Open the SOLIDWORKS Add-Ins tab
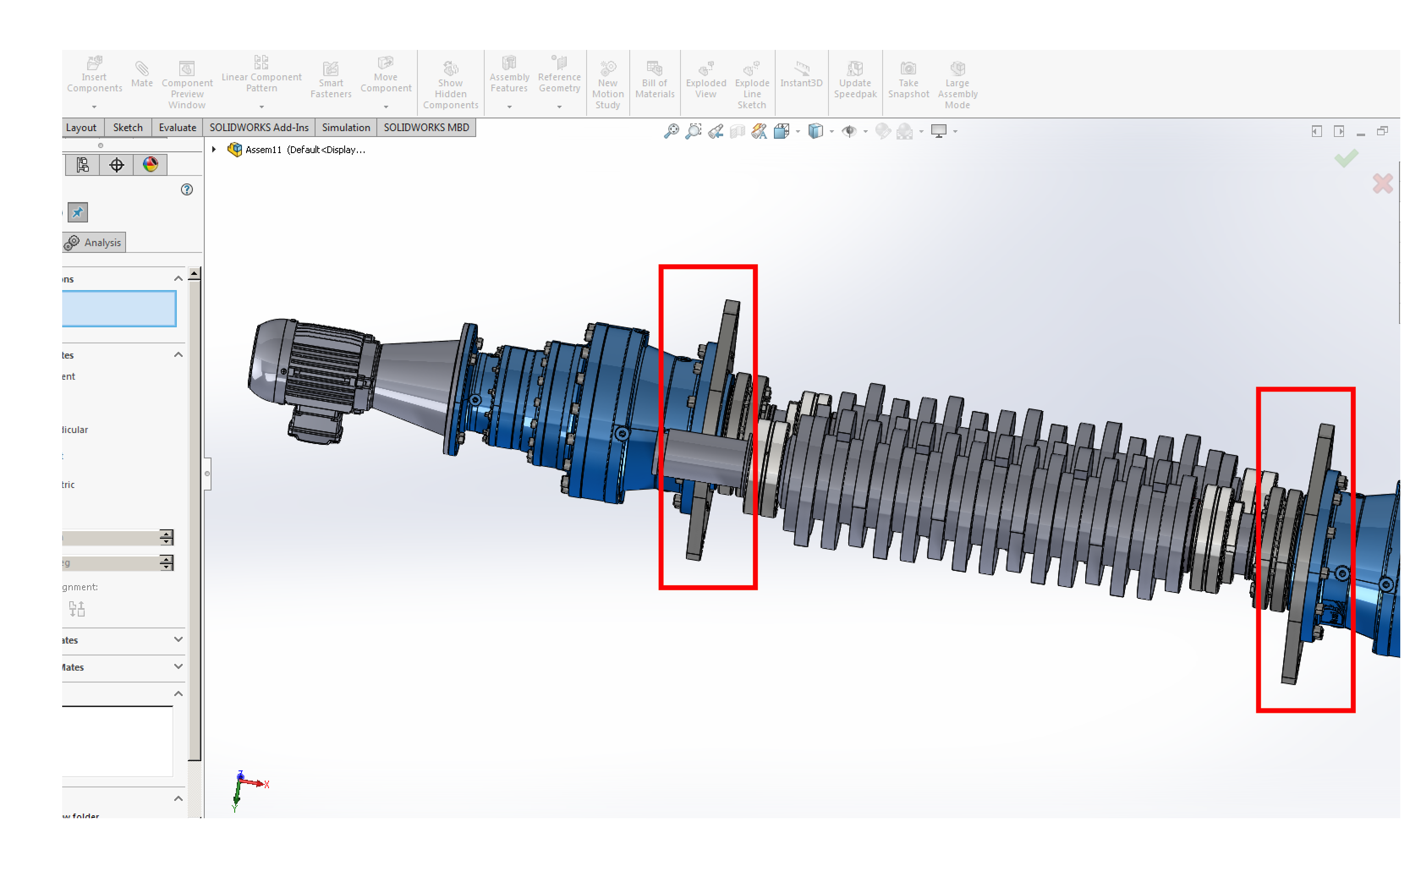Viewport: 1421px width, 888px height. coord(258,127)
